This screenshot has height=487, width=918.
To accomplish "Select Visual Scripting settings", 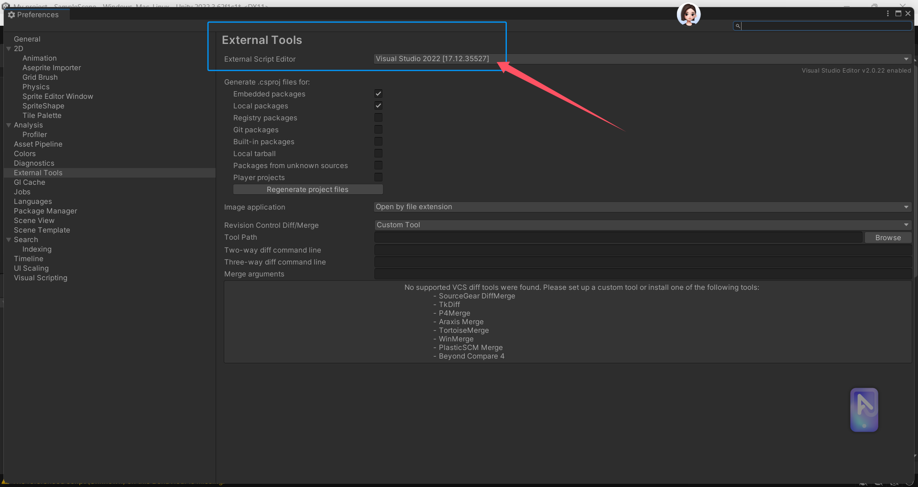I will 41,278.
